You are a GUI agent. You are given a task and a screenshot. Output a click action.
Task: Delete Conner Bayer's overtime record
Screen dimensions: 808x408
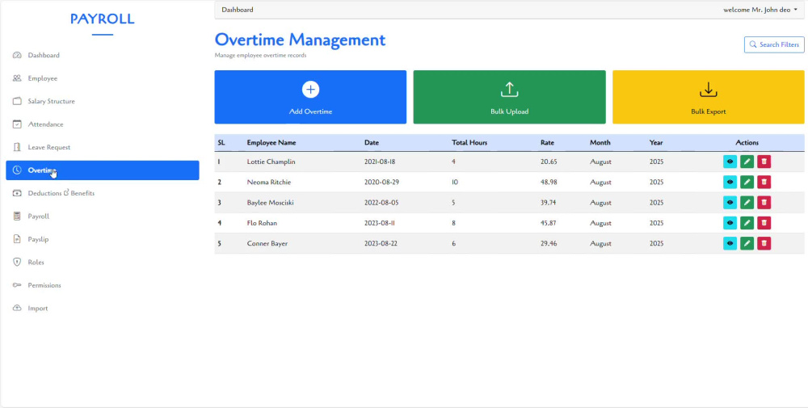(x=764, y=243)
